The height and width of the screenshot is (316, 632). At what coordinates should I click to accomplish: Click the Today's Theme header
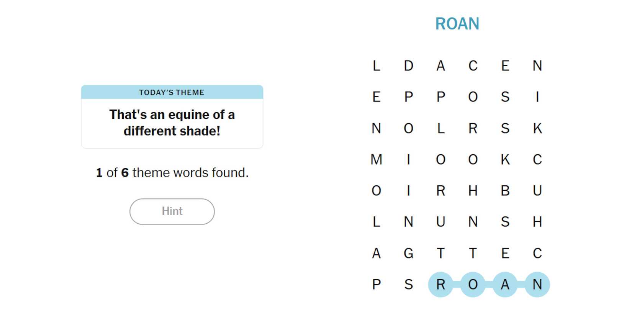[172, 92]
